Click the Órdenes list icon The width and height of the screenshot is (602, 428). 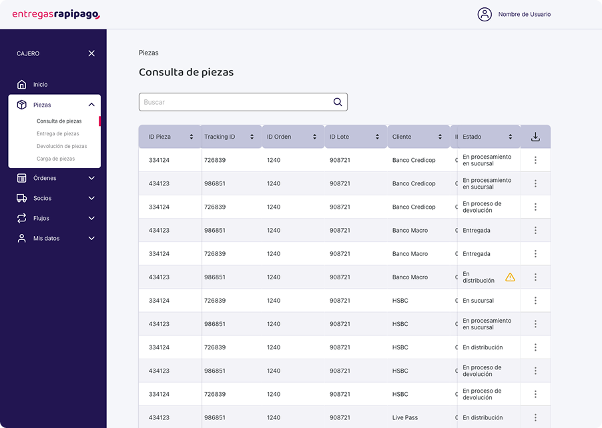pyautogui.click(x=22, y=178)
